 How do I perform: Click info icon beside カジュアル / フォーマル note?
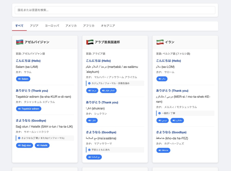pyautogui.click(x=89, y=83)
